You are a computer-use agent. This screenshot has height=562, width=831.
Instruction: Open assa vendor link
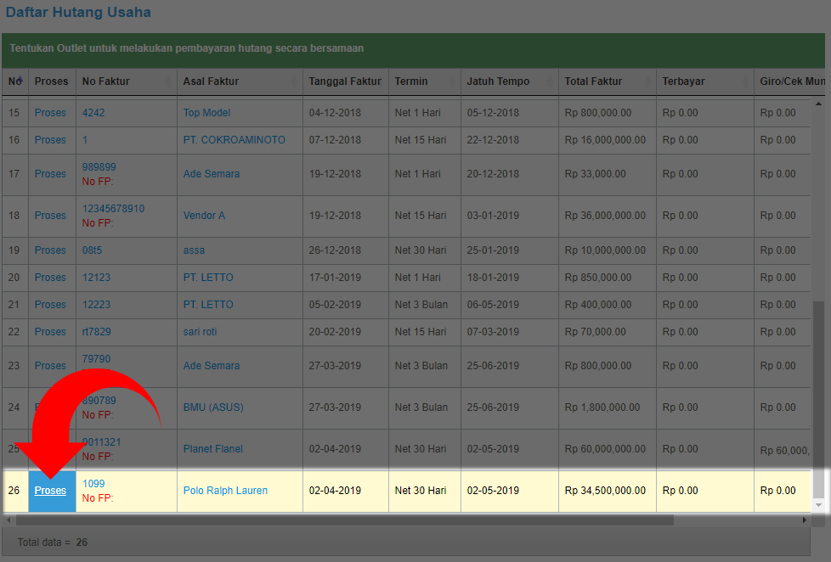coord(194,250)
